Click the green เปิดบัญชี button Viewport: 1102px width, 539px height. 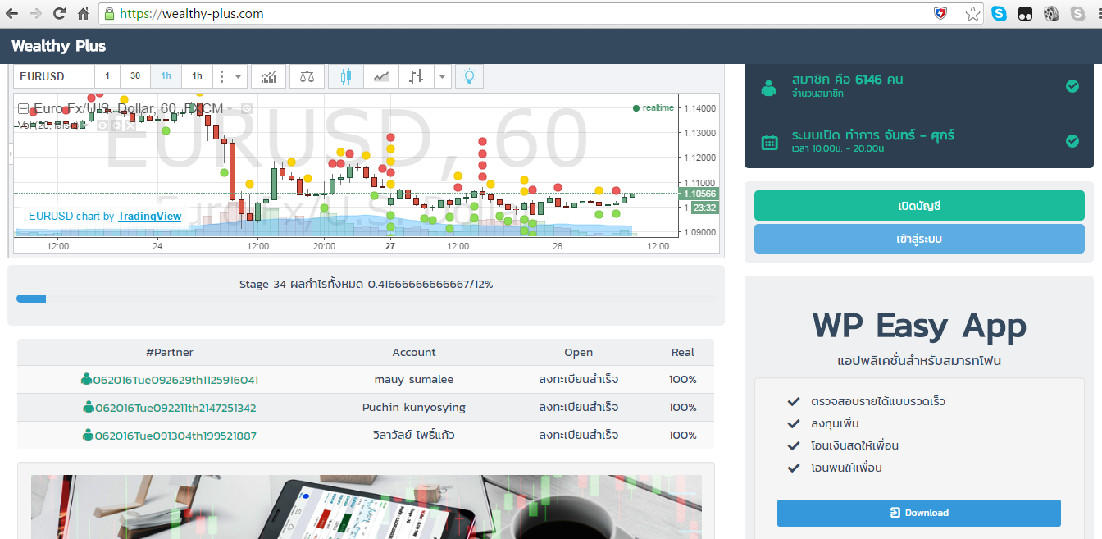click(x=919, y=205)
